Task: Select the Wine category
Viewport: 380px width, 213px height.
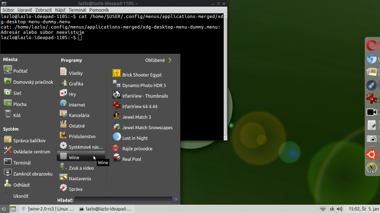Action: (x=81, y=157)
